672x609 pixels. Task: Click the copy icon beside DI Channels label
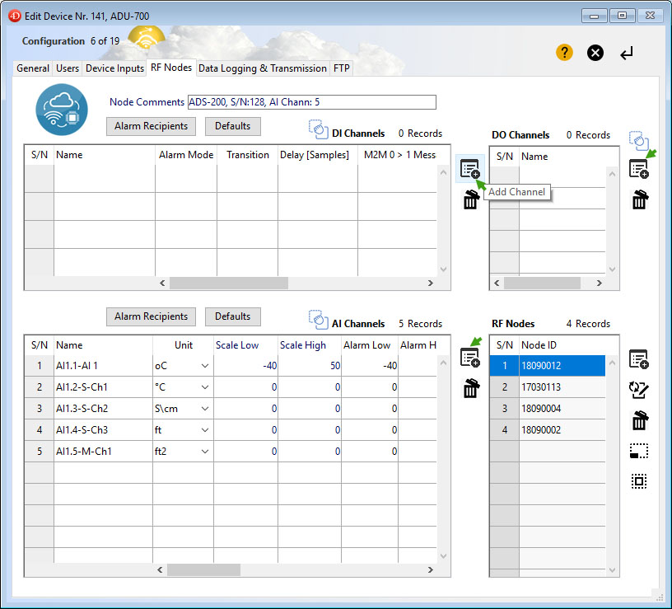pyautogui.click(x=319, y=129)
